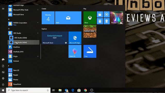Launch OneNote 2016
Viewport: 165px width, 93px height.
click(23, 52)
